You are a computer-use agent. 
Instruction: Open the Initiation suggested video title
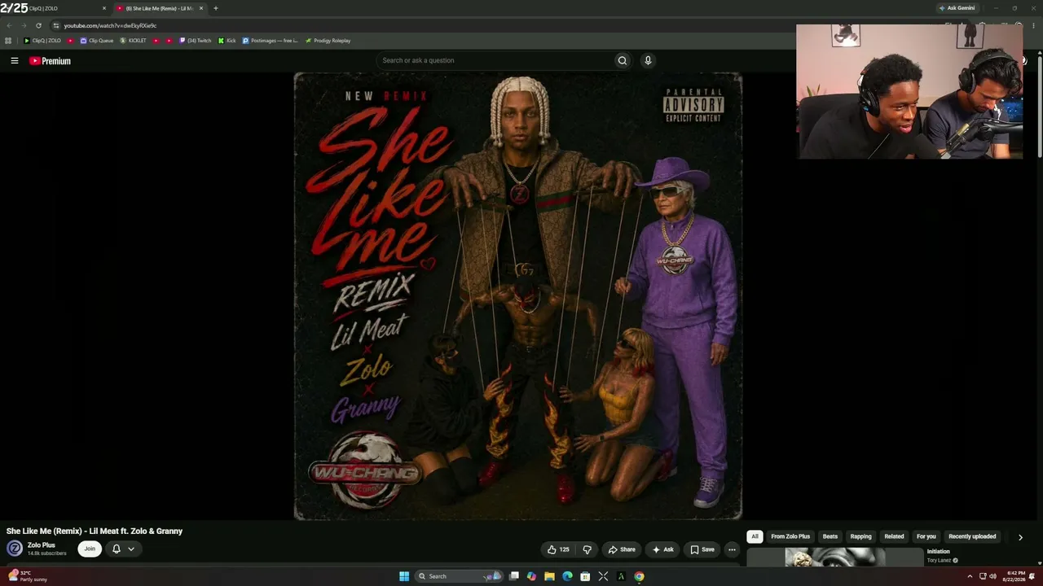pos(938,552)
